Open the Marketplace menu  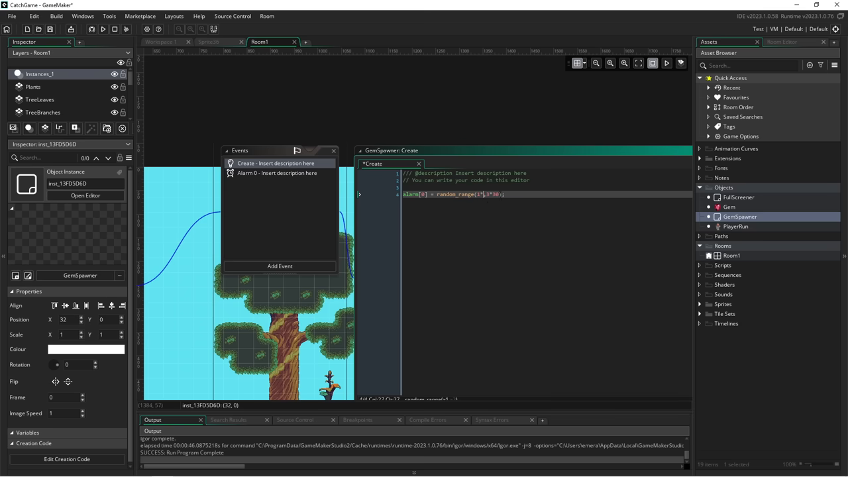[140, 16]
